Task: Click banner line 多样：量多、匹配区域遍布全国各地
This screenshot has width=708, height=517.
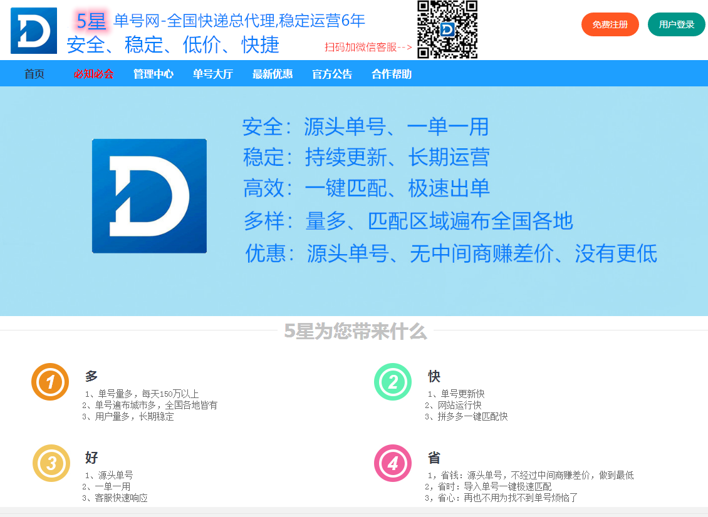Action: (x=409, y=221)
